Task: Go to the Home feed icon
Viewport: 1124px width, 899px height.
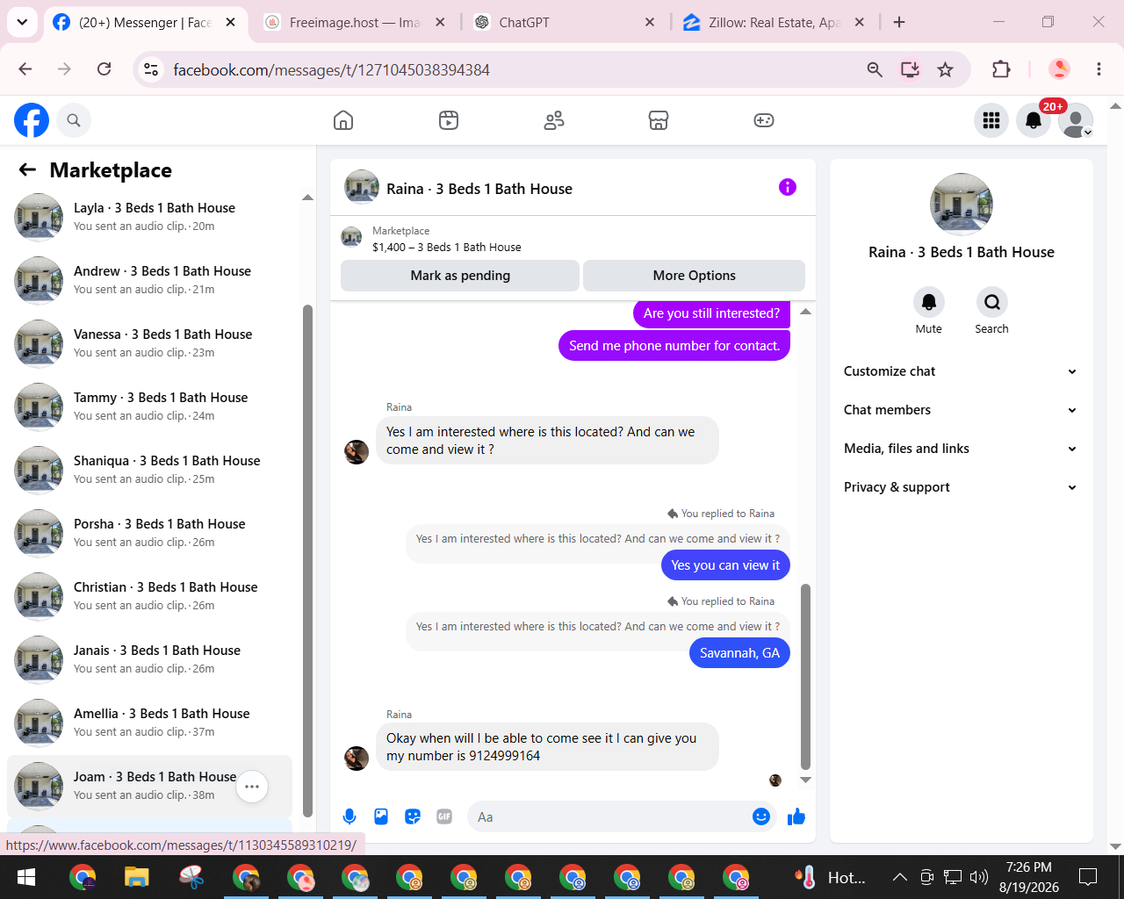Action: point(343,120)
